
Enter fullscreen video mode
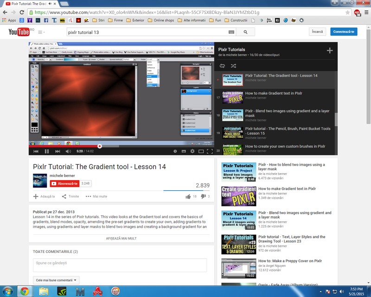210,151
